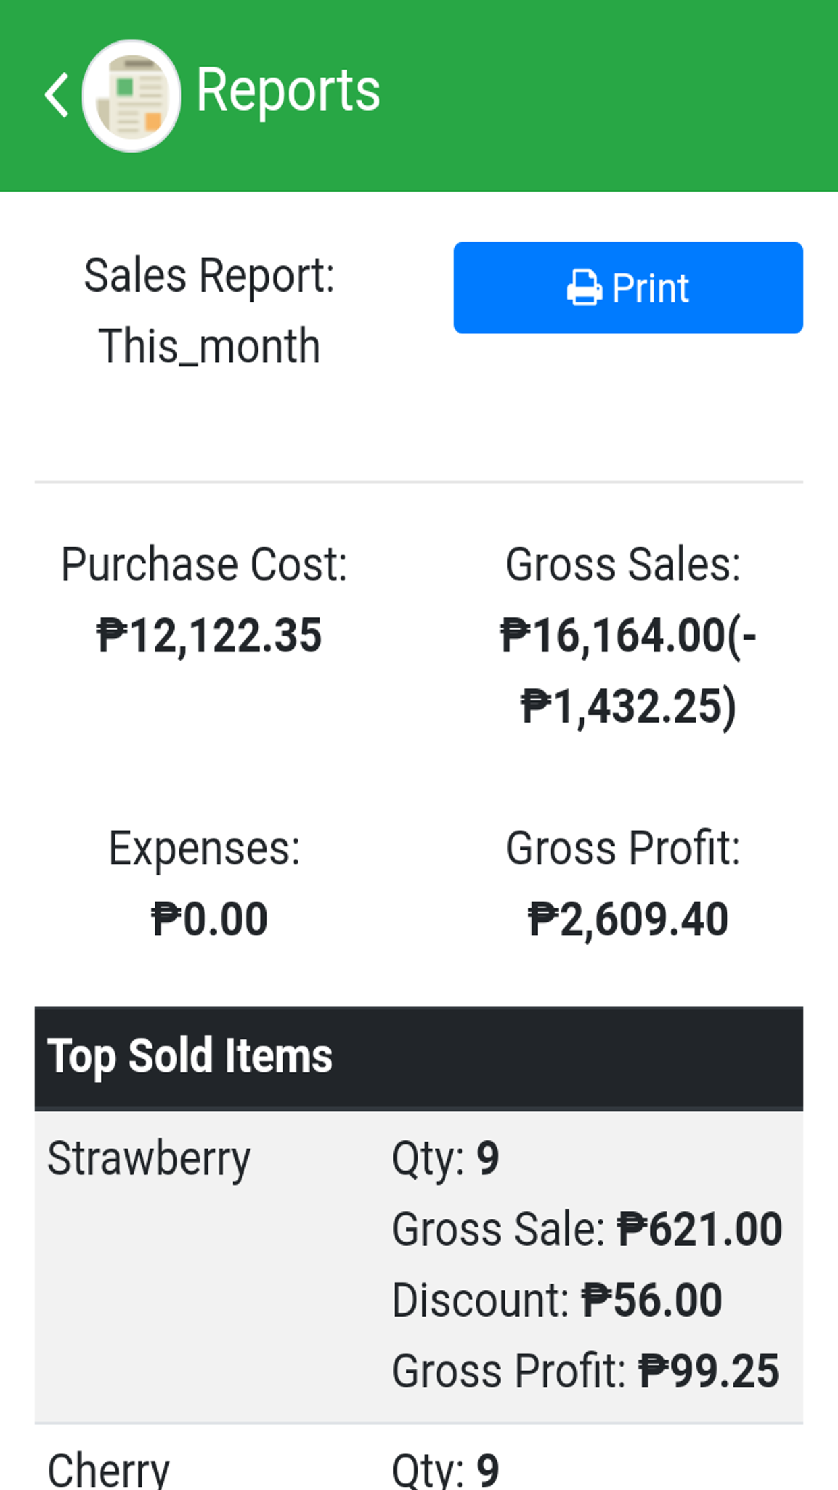
Task: Click Strawberry Gross Profit ₱99.25
Action: pos(708,1371)
